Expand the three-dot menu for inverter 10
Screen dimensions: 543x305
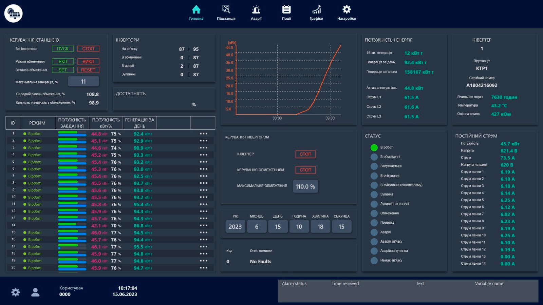[203, 197]
